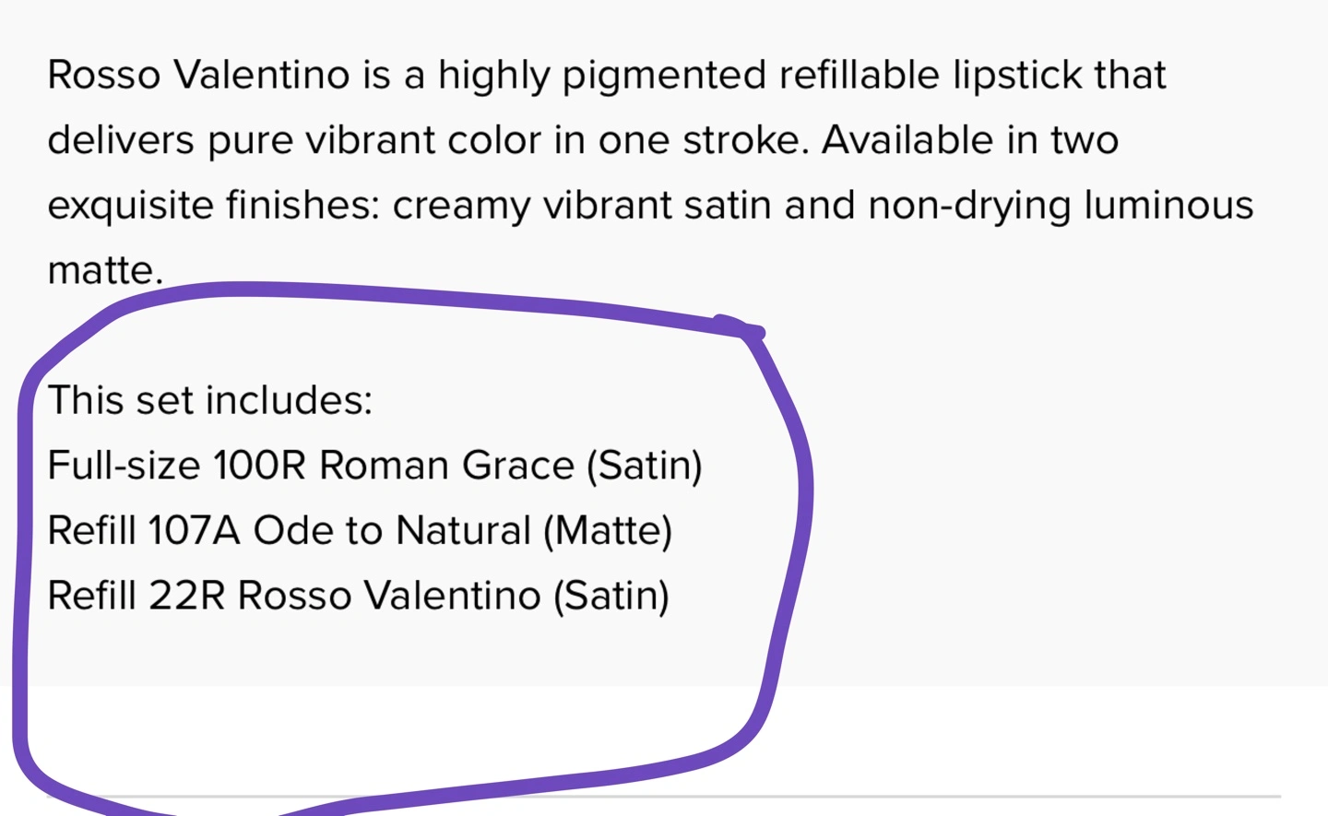Screen dimensions: 1328x816
Task: Click the word "matte." ending the paragraph
Action: [x=105, y=270]
